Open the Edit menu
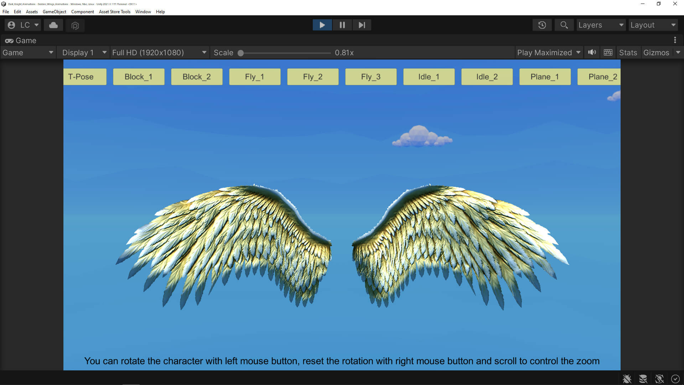684x385 pixels. pos(17,11)
